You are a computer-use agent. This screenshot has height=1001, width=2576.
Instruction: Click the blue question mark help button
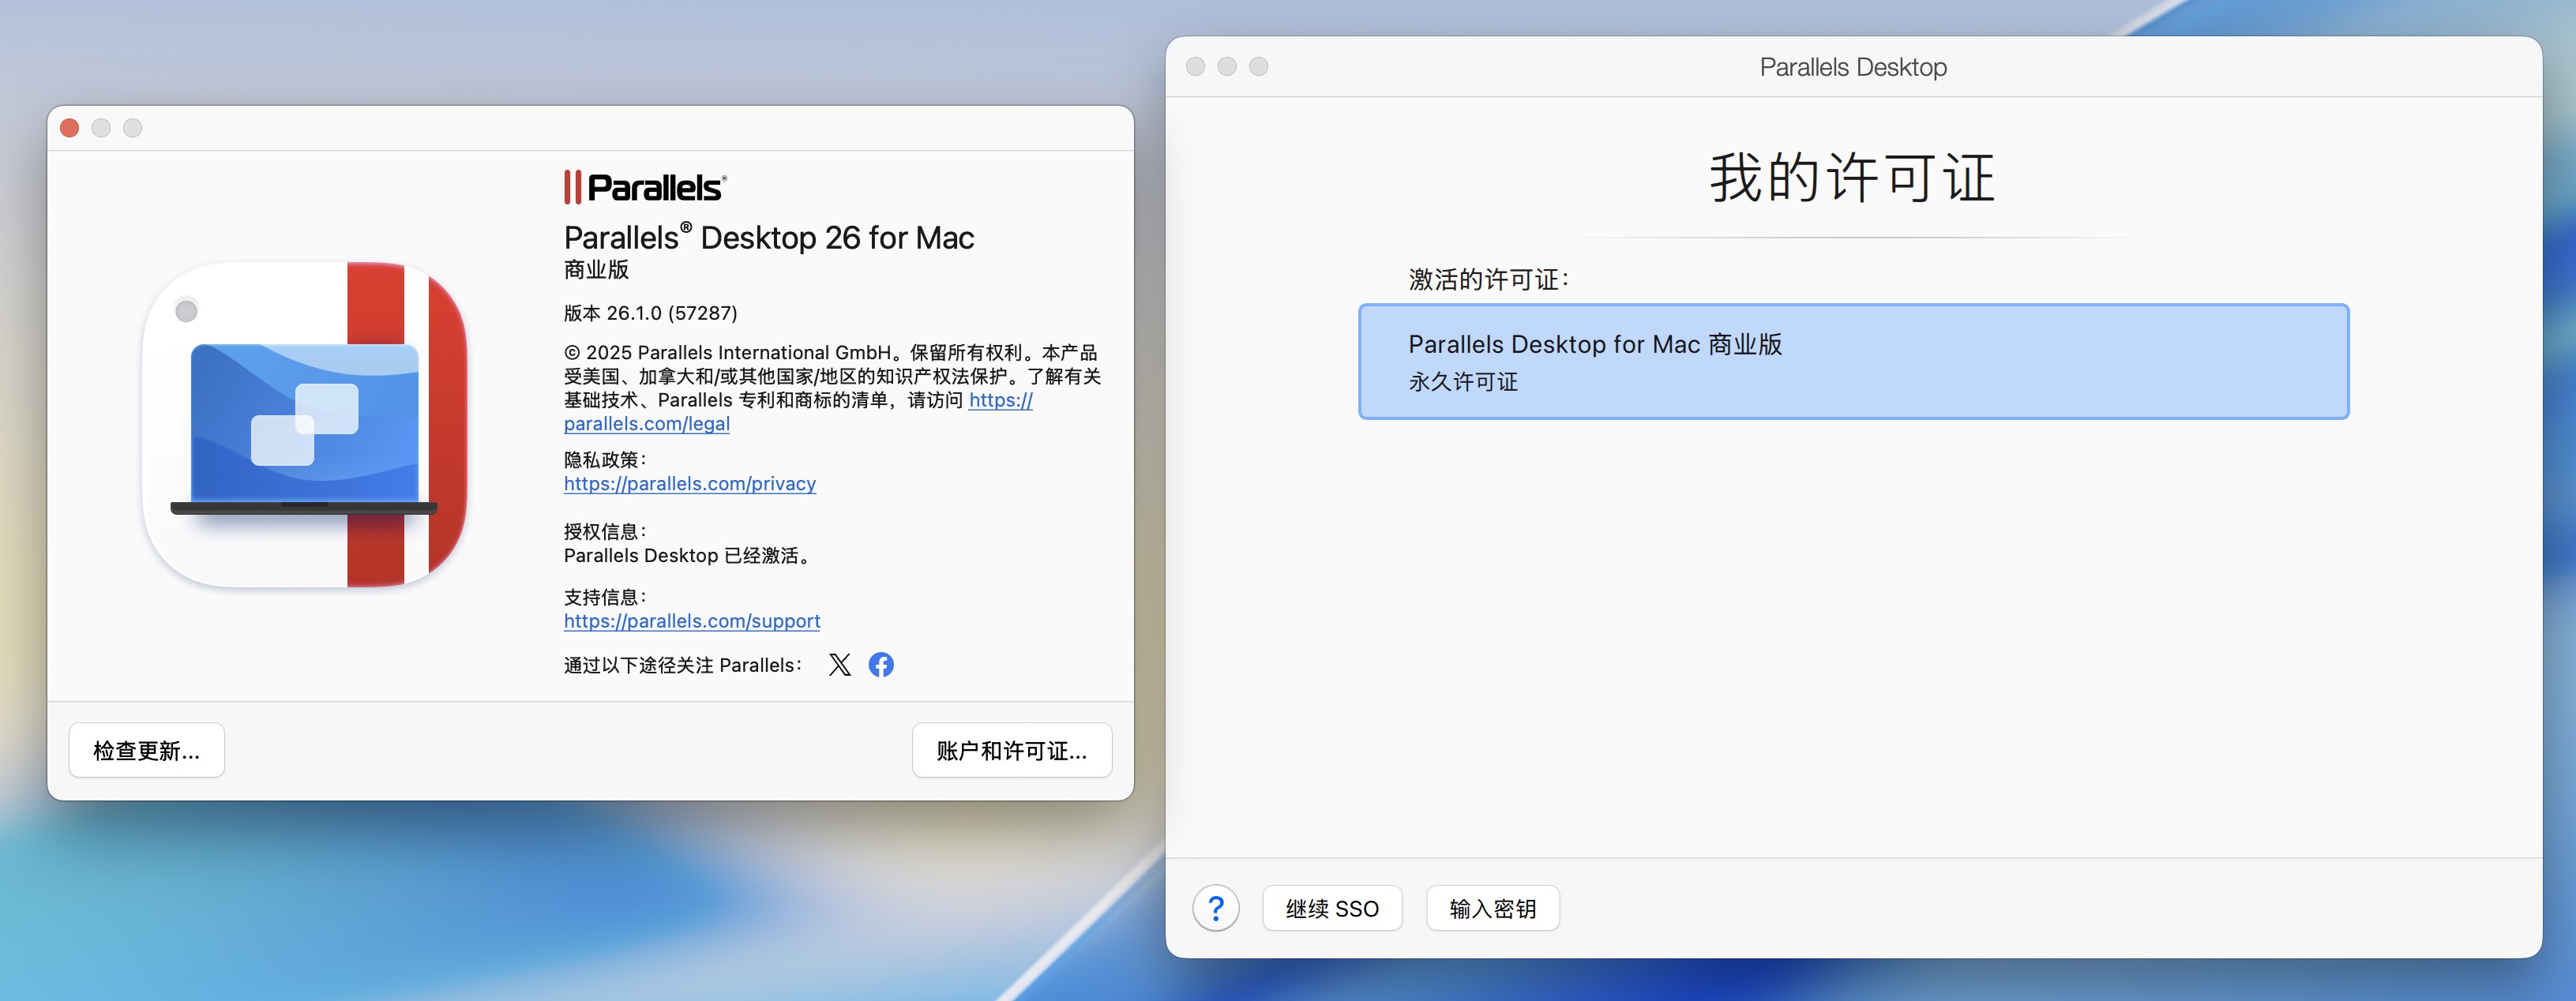[x=1215, y=908]
